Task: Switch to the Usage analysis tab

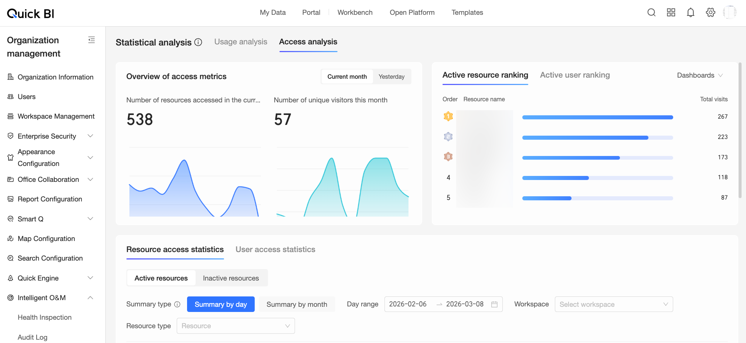Action: point(241,42)
